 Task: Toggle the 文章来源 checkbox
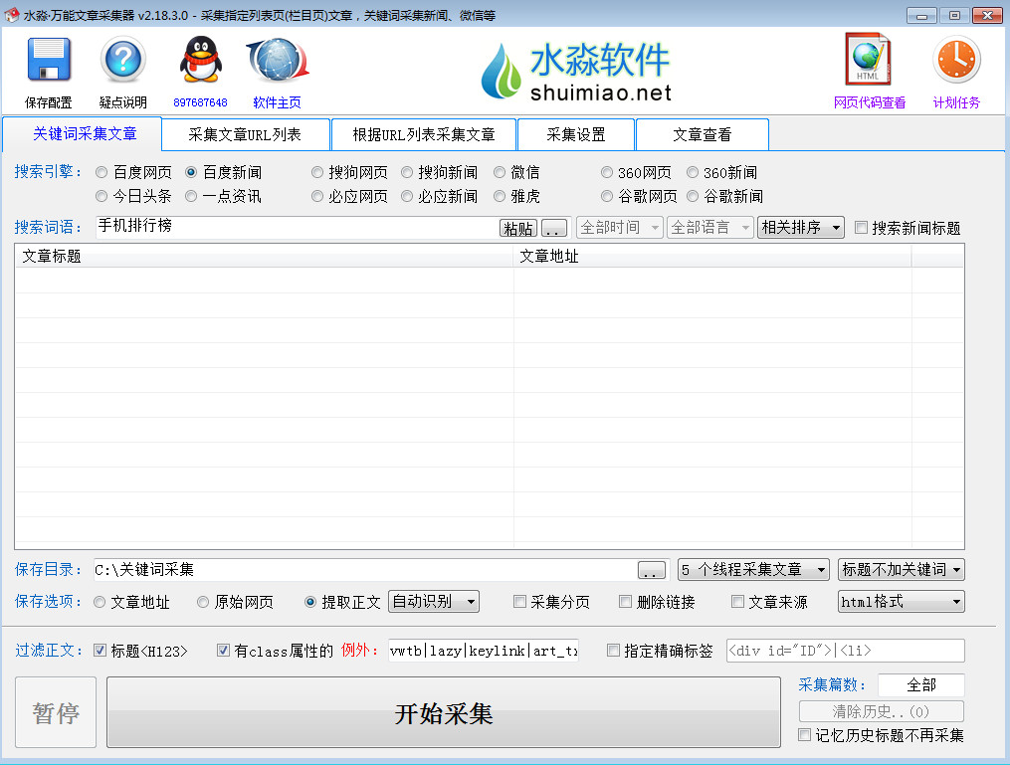point(737,602)
